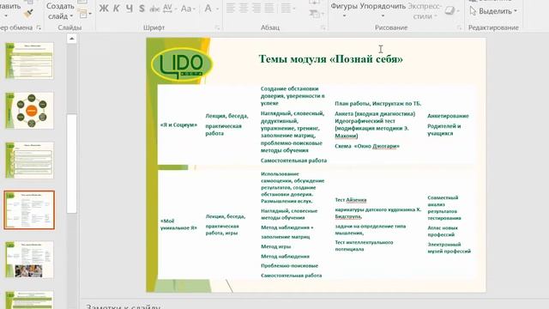Expand the slide section dropdown arrow
The width and height of the screenshot is (549, 309).
pos(90,14)
